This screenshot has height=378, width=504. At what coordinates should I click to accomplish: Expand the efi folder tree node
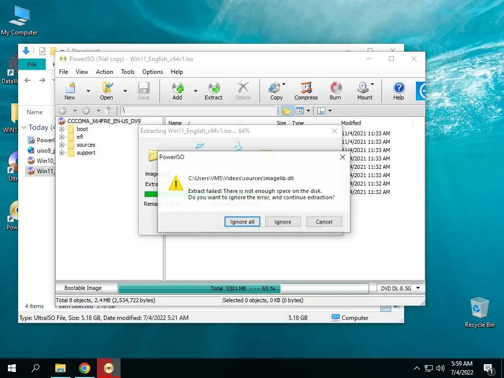pyautogui.click(x=62, y=137)
